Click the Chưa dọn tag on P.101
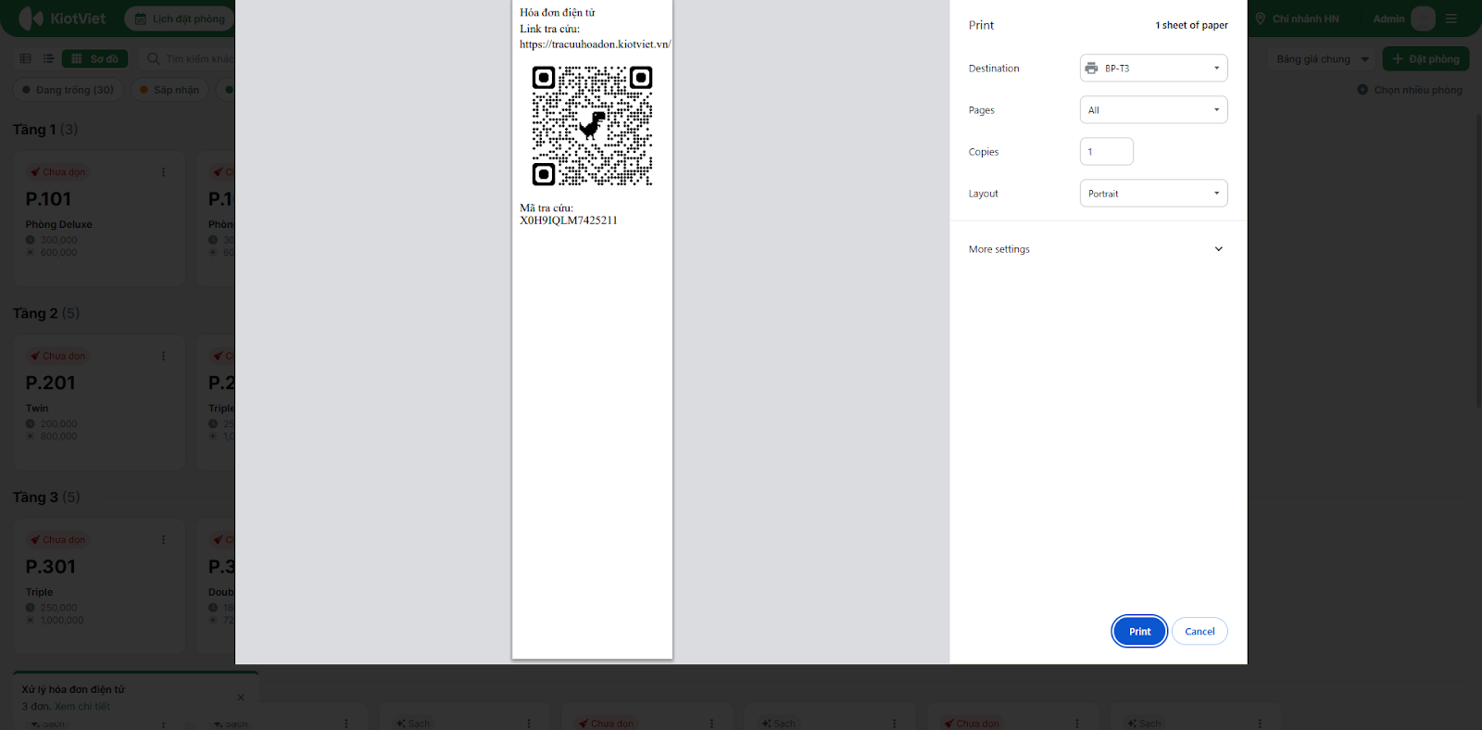Viewport: 1482px width, 730px height. click(x=58, y=172)
